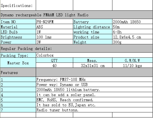This screenshot has width=153, height=118.
Task: Click the QTY value 40 cell
Action: pyautogui.click(x=54, y=65)
